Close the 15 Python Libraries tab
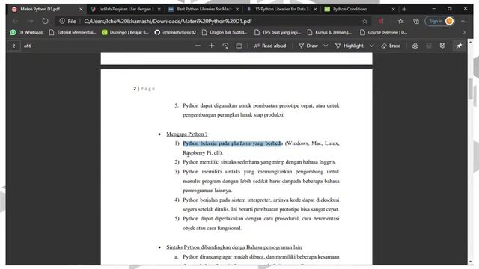 [315, 10]
